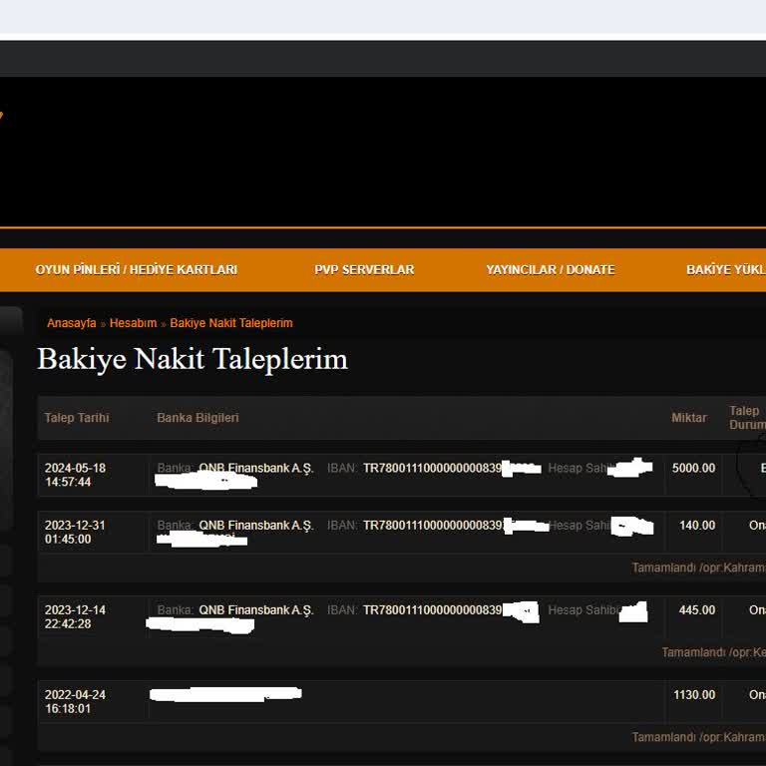Click the 140.00 amount cell
The width and height of the screenshot is (766, 766).
696,526
